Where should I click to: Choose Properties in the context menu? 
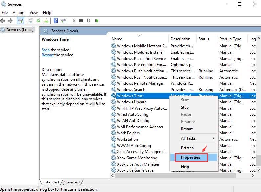pyautogui.click(x=190, y=157)
